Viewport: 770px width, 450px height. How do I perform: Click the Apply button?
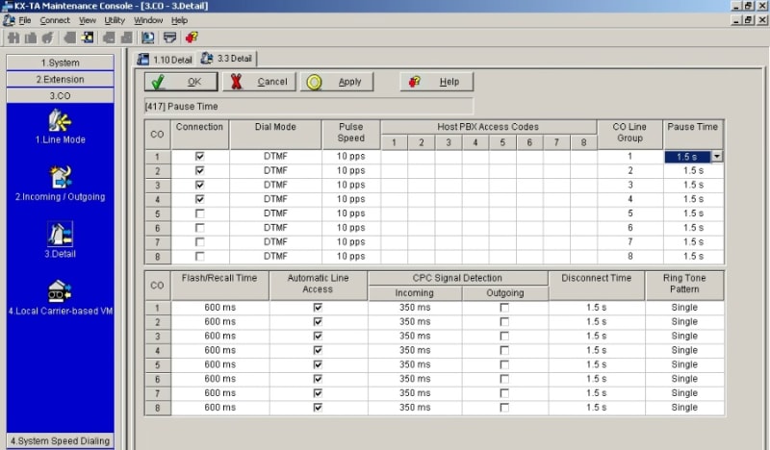tap(337, 82)
